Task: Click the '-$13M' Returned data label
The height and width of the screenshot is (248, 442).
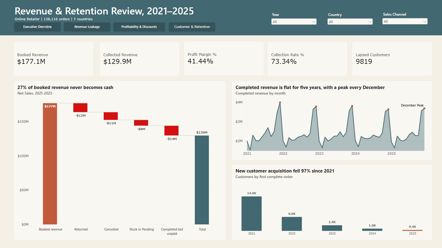Action: pyautogui.click(x=80, y=116)
